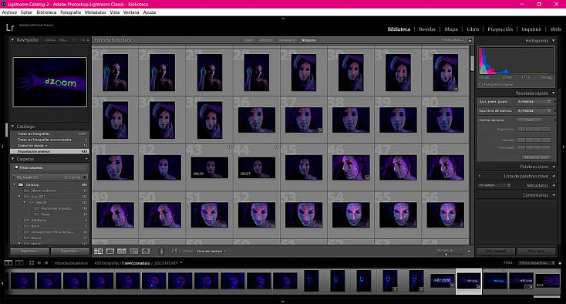Collapse the Catálogo panel
The height and width of the screenshot is (304, 566).
pos(12,127)
